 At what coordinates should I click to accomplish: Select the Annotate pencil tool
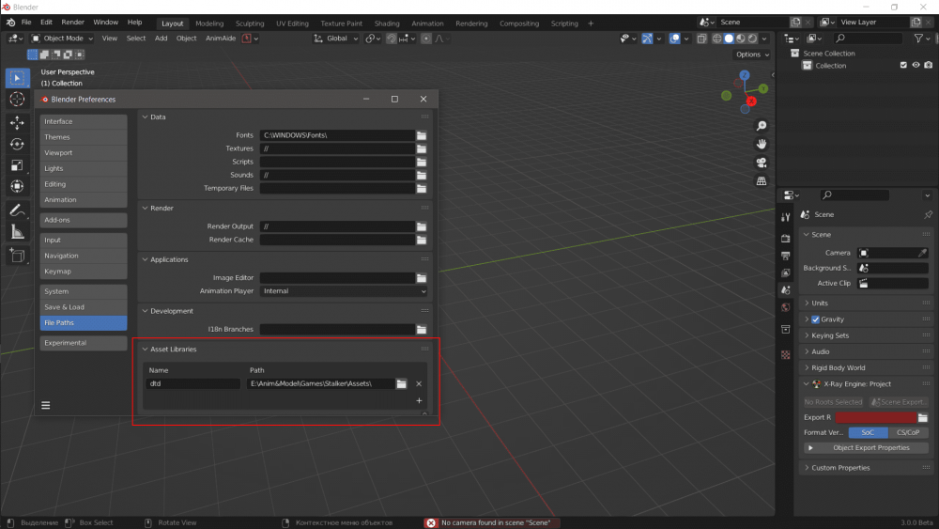point(17,210)
